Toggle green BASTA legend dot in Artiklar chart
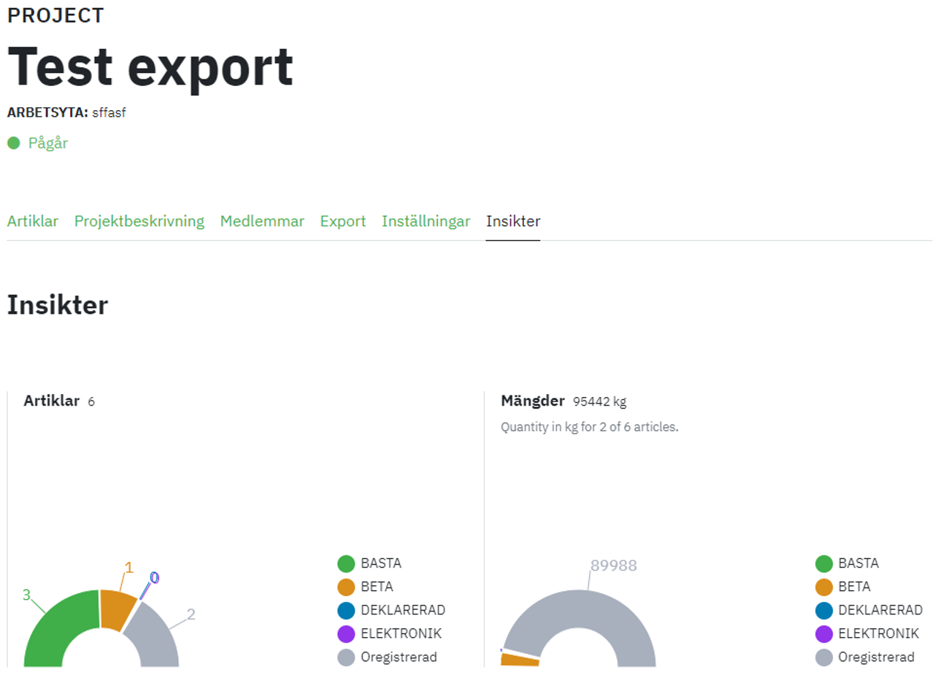The height and width of the screenshot is (691, 949). point(346,563)
